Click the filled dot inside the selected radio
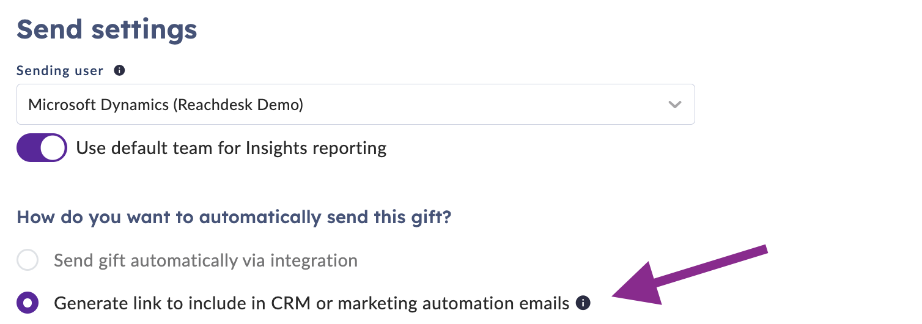Image resolution: width=922 pixels, height=324 pixels. [28, 303]
